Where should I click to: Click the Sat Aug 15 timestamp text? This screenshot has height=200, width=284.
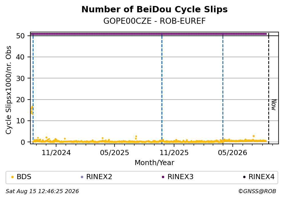point(42,191)
